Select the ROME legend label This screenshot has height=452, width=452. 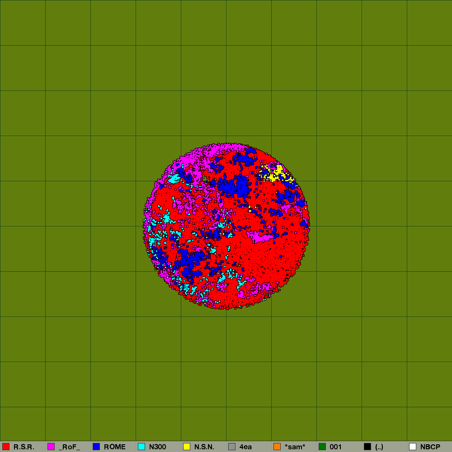[x=115, y=447]
